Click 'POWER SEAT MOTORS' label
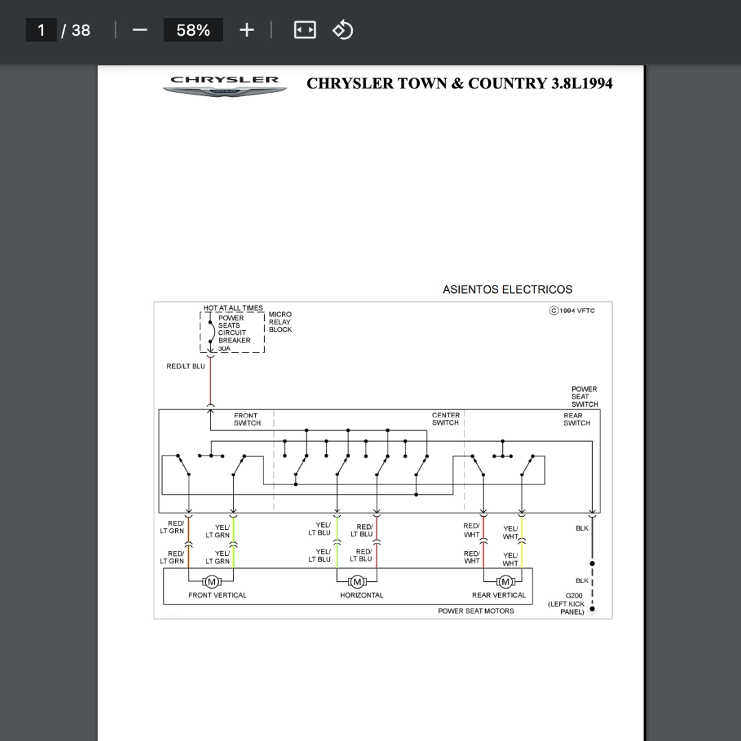Viewport: 741px width, 741px height. (x=476, y=611)
